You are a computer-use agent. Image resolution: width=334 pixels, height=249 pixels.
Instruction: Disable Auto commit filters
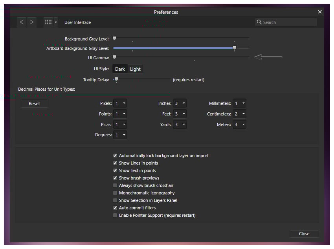pyautogui.click(x=115, y=208)
